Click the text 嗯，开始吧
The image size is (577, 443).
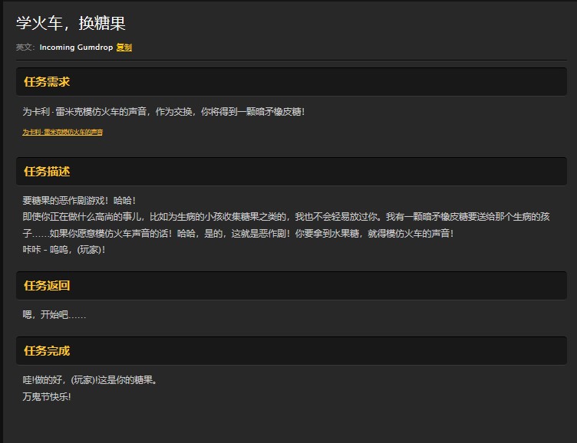54,314
